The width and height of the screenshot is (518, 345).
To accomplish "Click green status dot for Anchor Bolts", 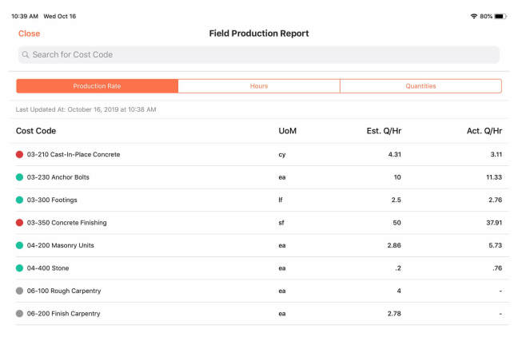I will pos(19,177).
